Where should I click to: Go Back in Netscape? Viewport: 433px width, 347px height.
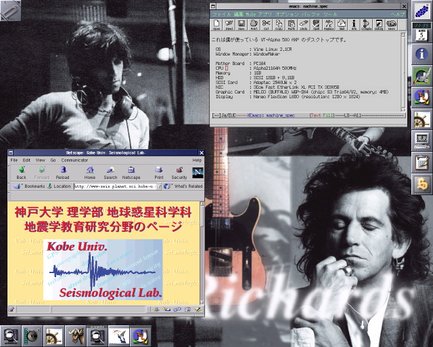coord(21,173)
